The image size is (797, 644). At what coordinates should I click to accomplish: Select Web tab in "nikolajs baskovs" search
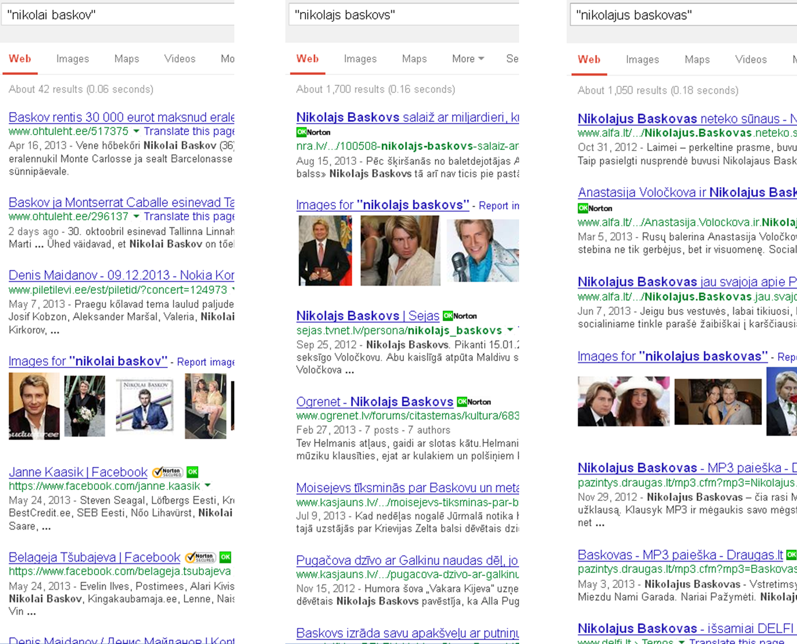tap(308, 59)
